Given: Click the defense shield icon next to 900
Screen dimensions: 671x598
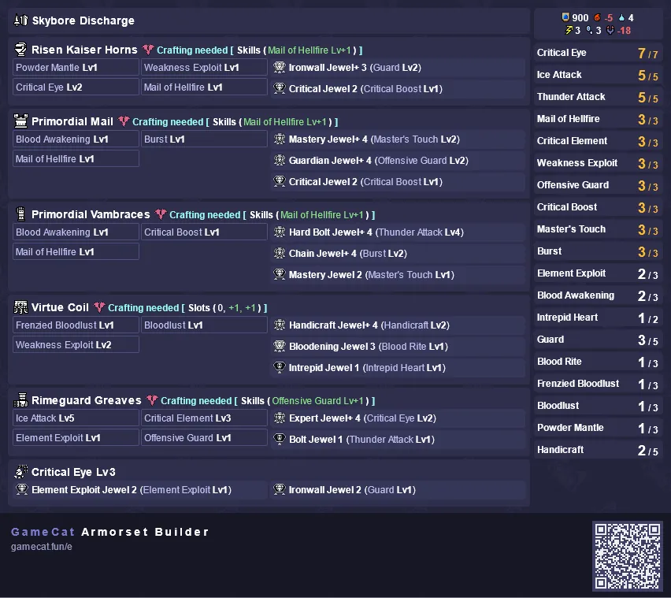Looking at the screenshot, I should pyautogui.click(x=565, y=17).
